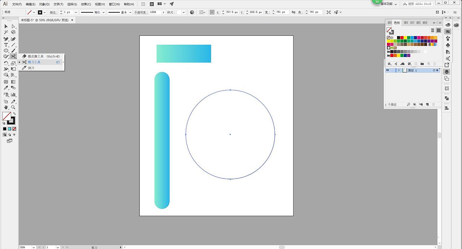Open the zoom level 50% dropdown
The image size is (462, 249).
pyautogui.click(x=34, y=247)
